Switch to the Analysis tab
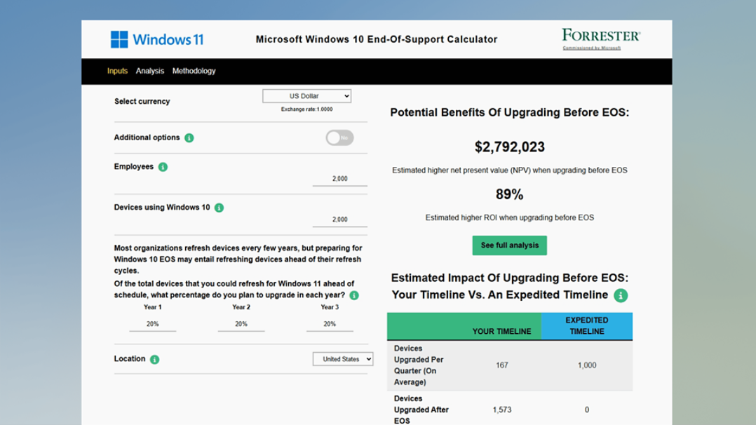 coord(150,71)
